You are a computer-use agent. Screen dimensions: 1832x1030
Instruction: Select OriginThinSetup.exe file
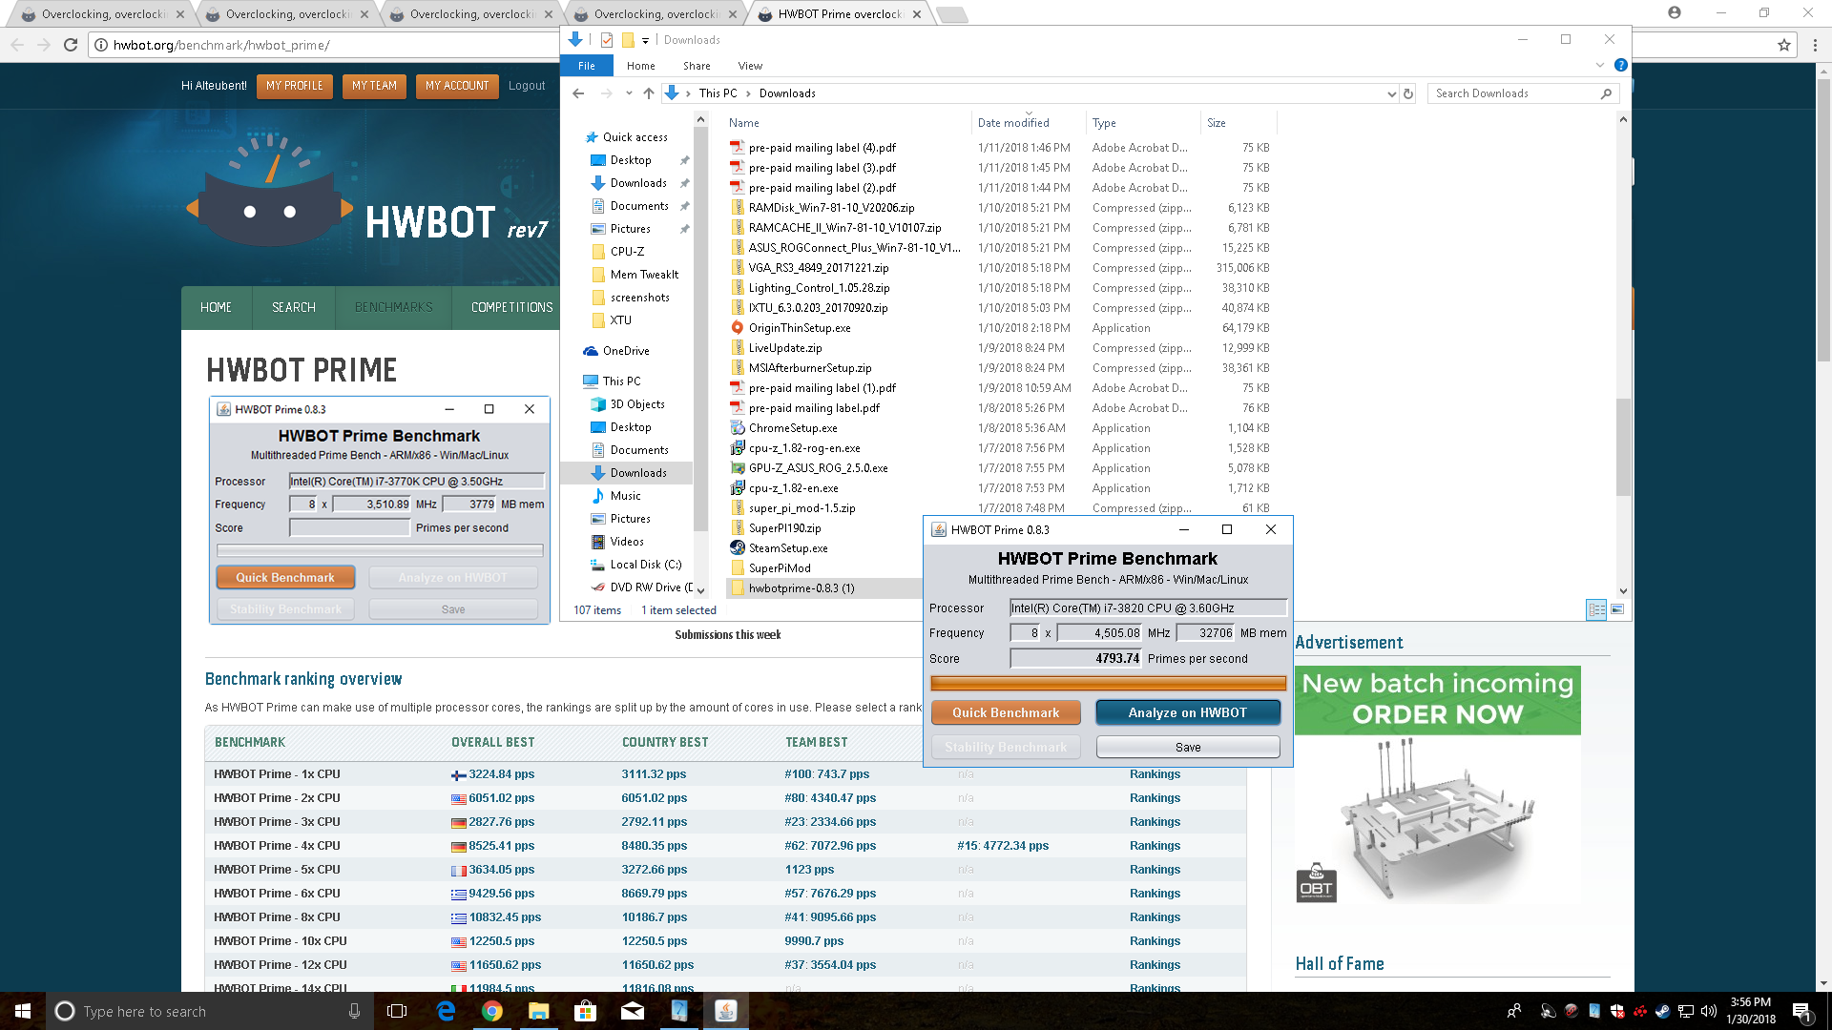pos(799,328)
